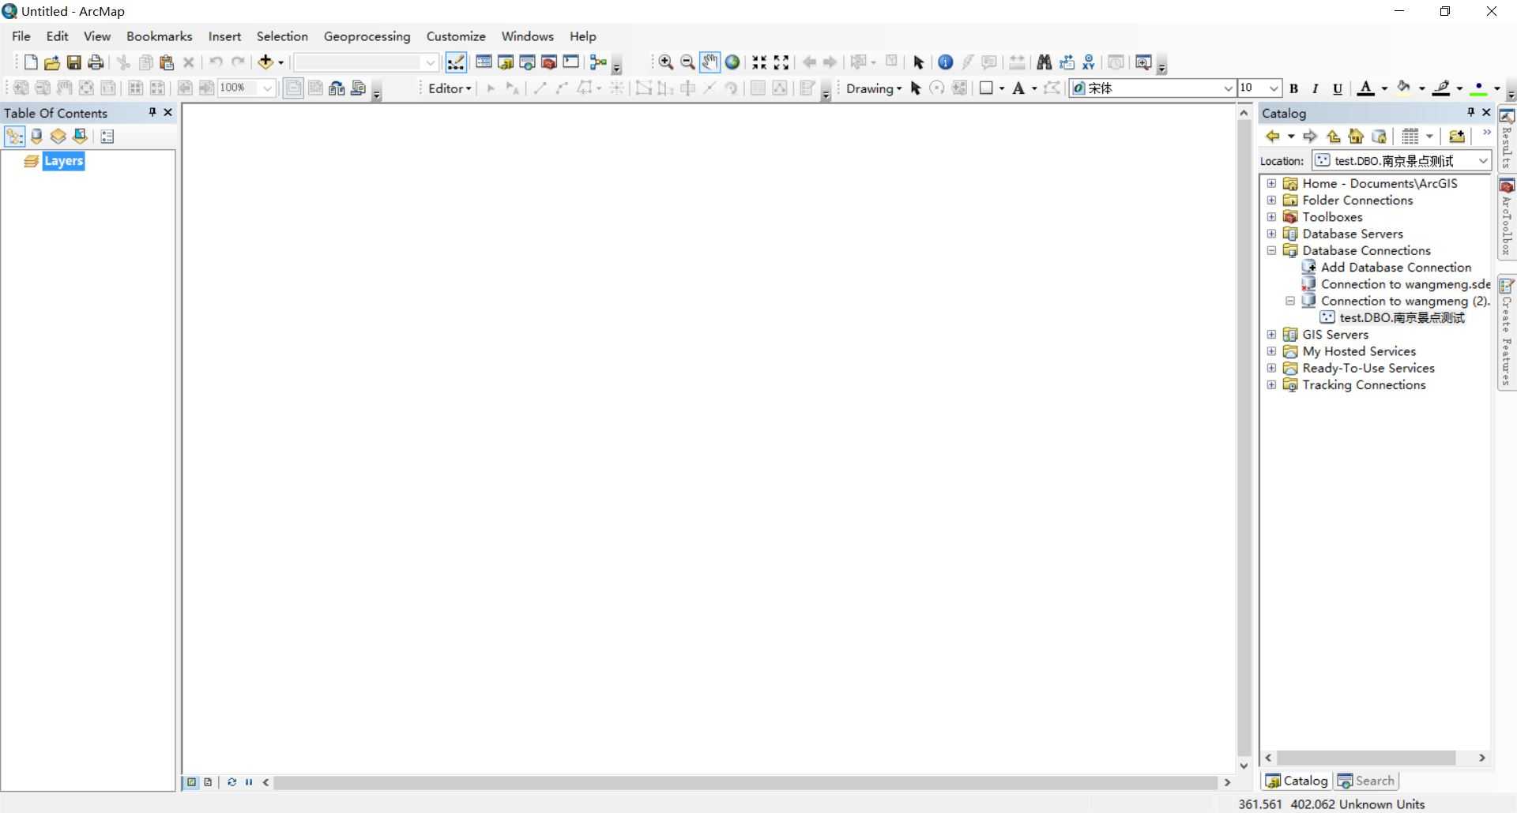This screenshot has width=1517, height=813.
Task: Open the layout zoom percent dropdown
Action: (x=268, y=88)
